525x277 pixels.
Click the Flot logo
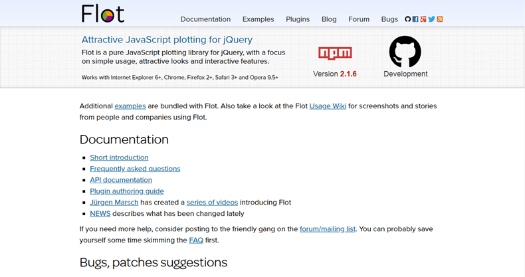tap(102, 13)
